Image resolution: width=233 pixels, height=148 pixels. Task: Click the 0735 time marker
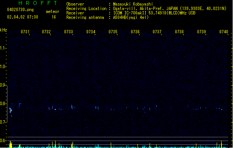(113, 32)
